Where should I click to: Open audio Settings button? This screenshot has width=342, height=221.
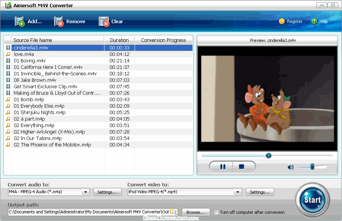[107, 192]
